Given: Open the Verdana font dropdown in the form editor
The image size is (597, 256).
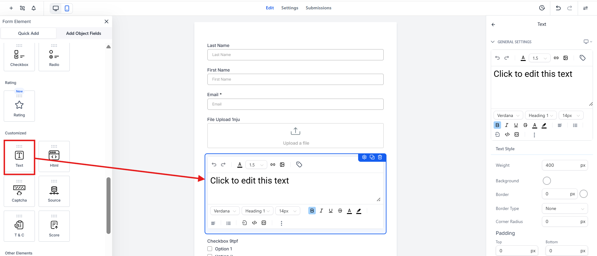Looking at the screenshot, I should (225, 211).
